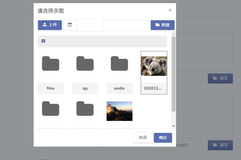Open the folder below the files folder
This screenshot has height=160, width=241.
click(x=51, y=108)
